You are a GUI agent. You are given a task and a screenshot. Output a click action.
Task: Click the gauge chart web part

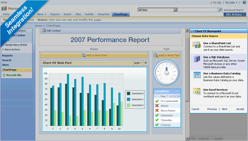coord(167,73)
